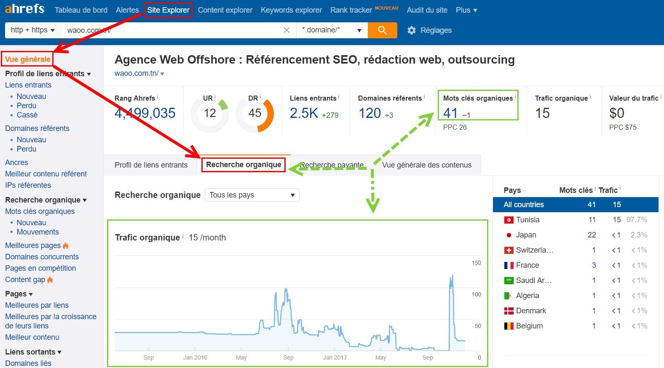This screenshot has height=368, width=664.
Task: Expand the waoo.com.tn/ URL dropdown arrow
Action: pyautogui.click(x=162, y=74)
